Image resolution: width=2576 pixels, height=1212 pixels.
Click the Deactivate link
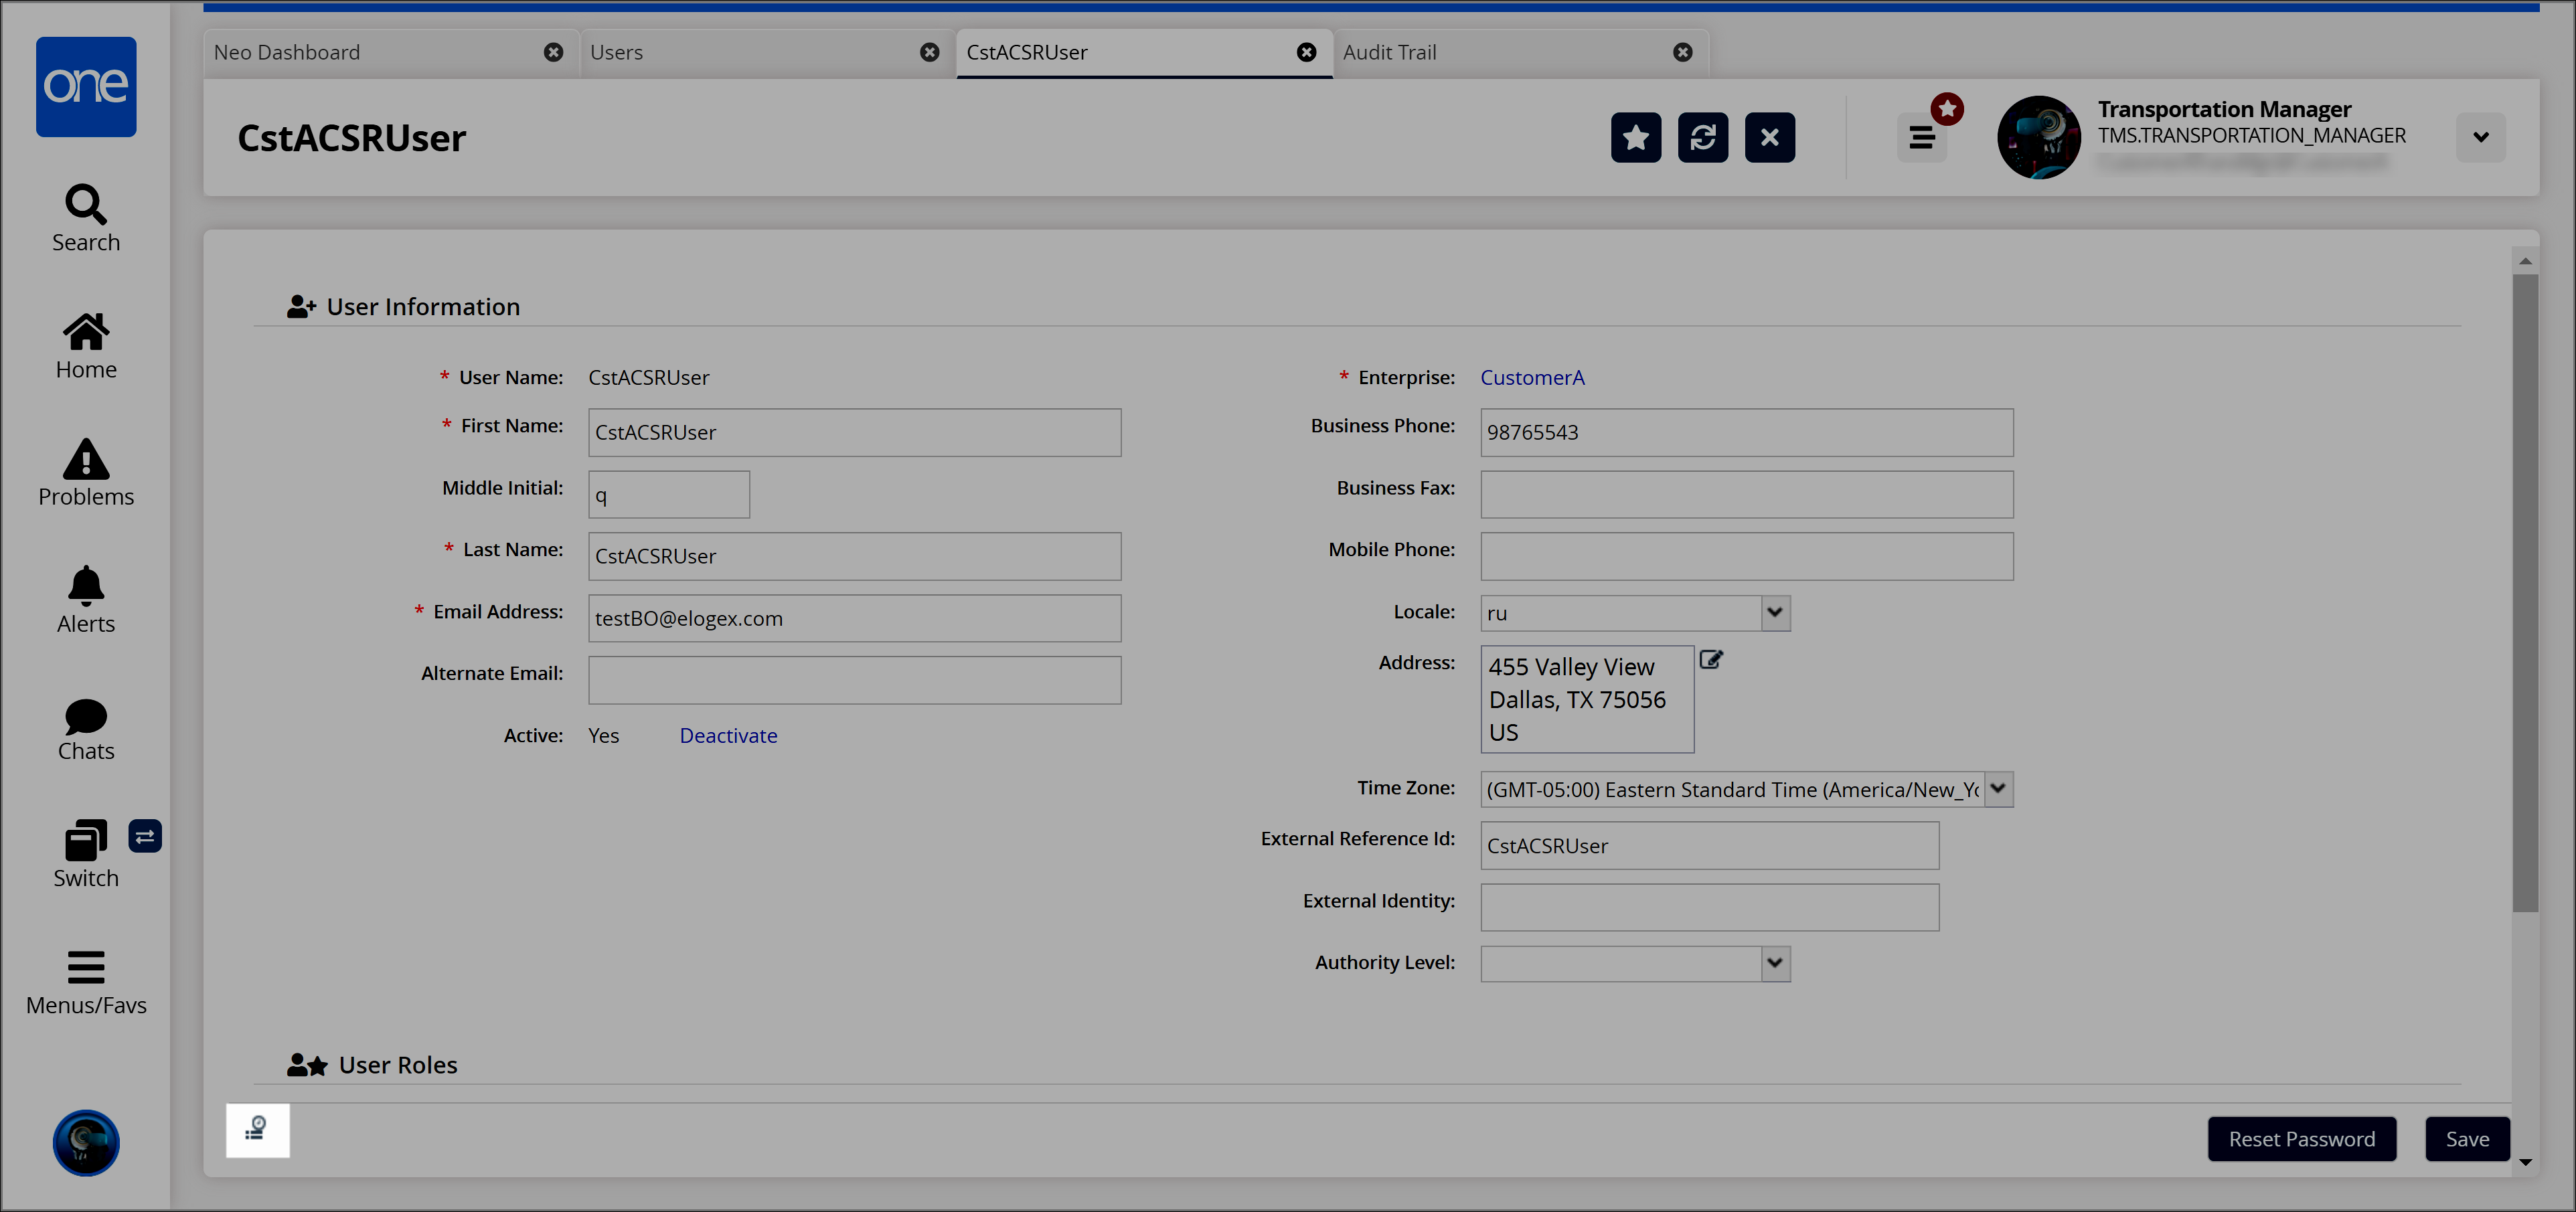[x=728, y=735]
